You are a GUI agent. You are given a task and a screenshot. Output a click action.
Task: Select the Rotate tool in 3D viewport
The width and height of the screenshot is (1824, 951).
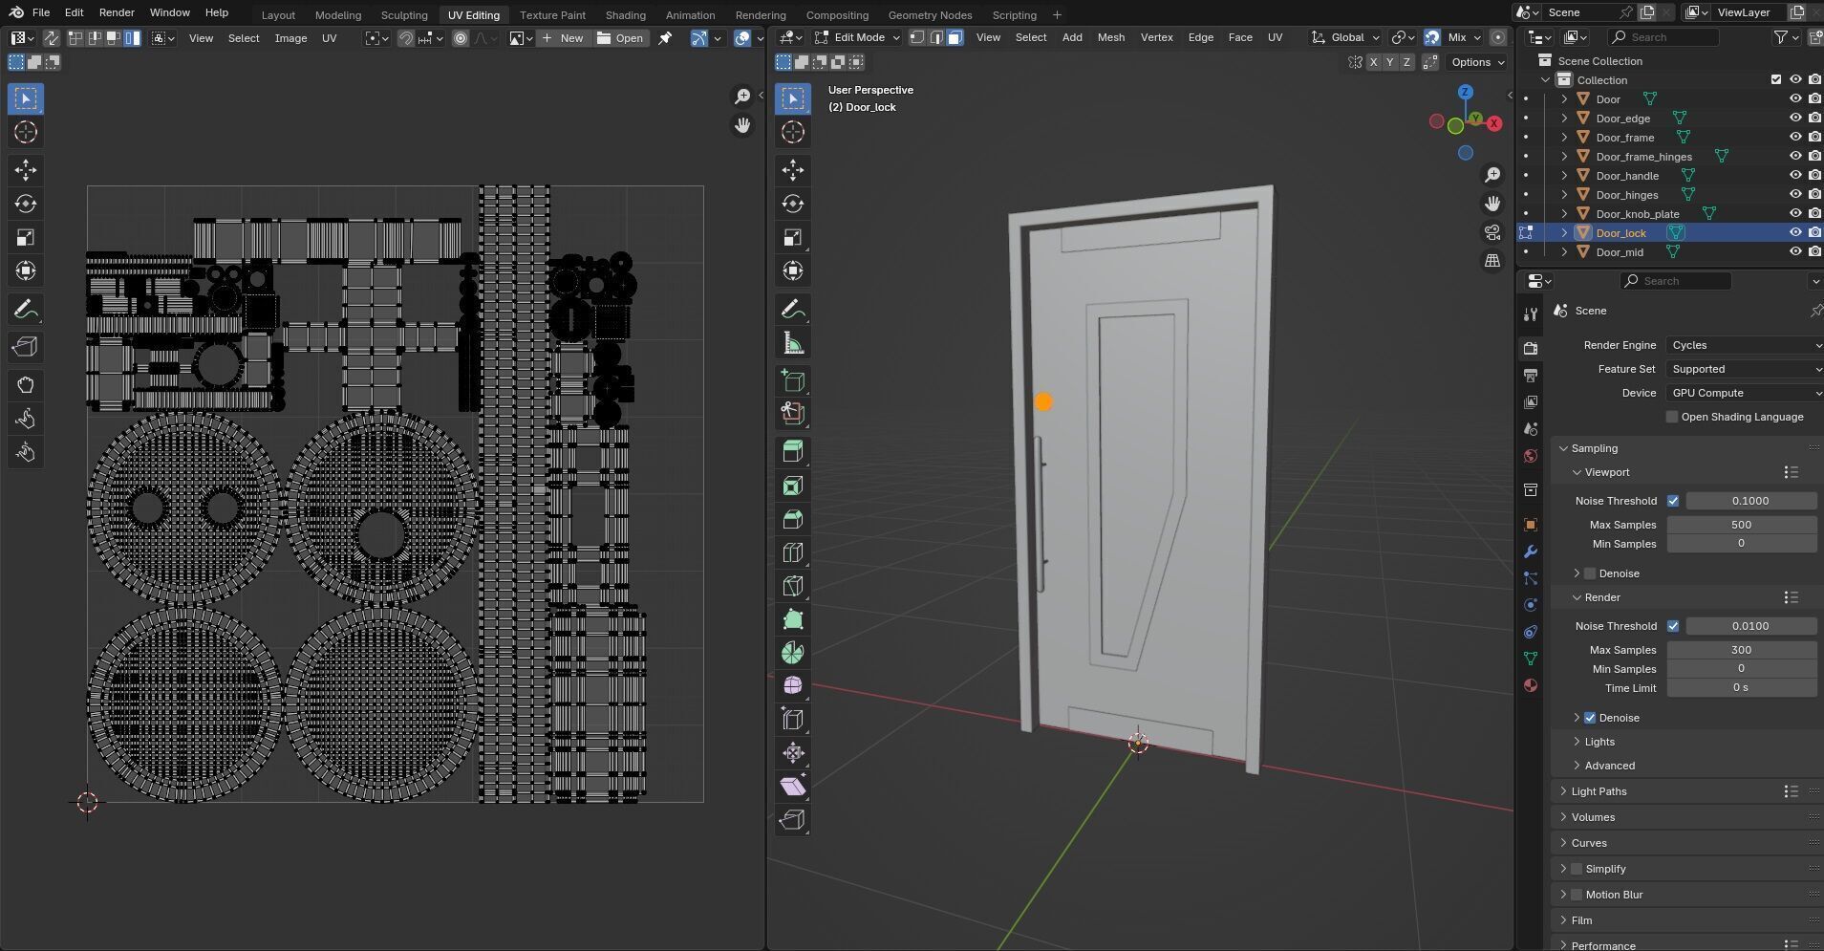click(x=792, y=204)
